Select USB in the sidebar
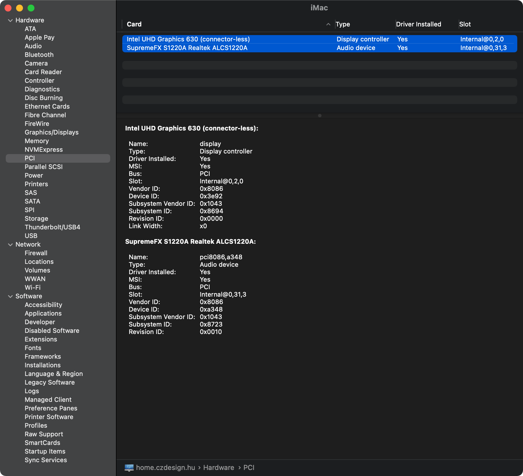Screen dimensions: 523x476 click(x=31, y=236)
